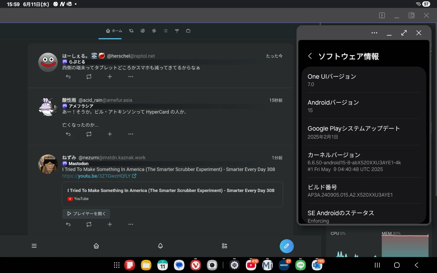
Task: Compose a new note with pencil button
Action: point(287,246)
